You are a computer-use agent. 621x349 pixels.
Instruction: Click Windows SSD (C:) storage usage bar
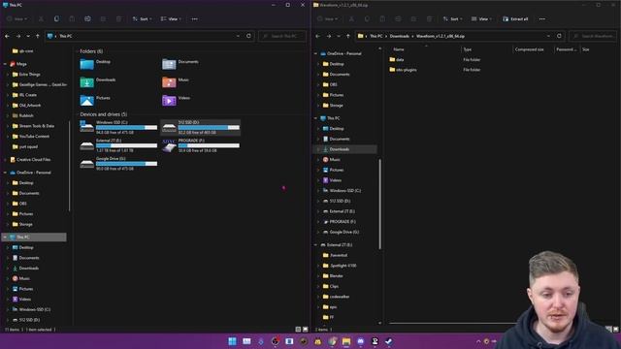tap(126, 127)
